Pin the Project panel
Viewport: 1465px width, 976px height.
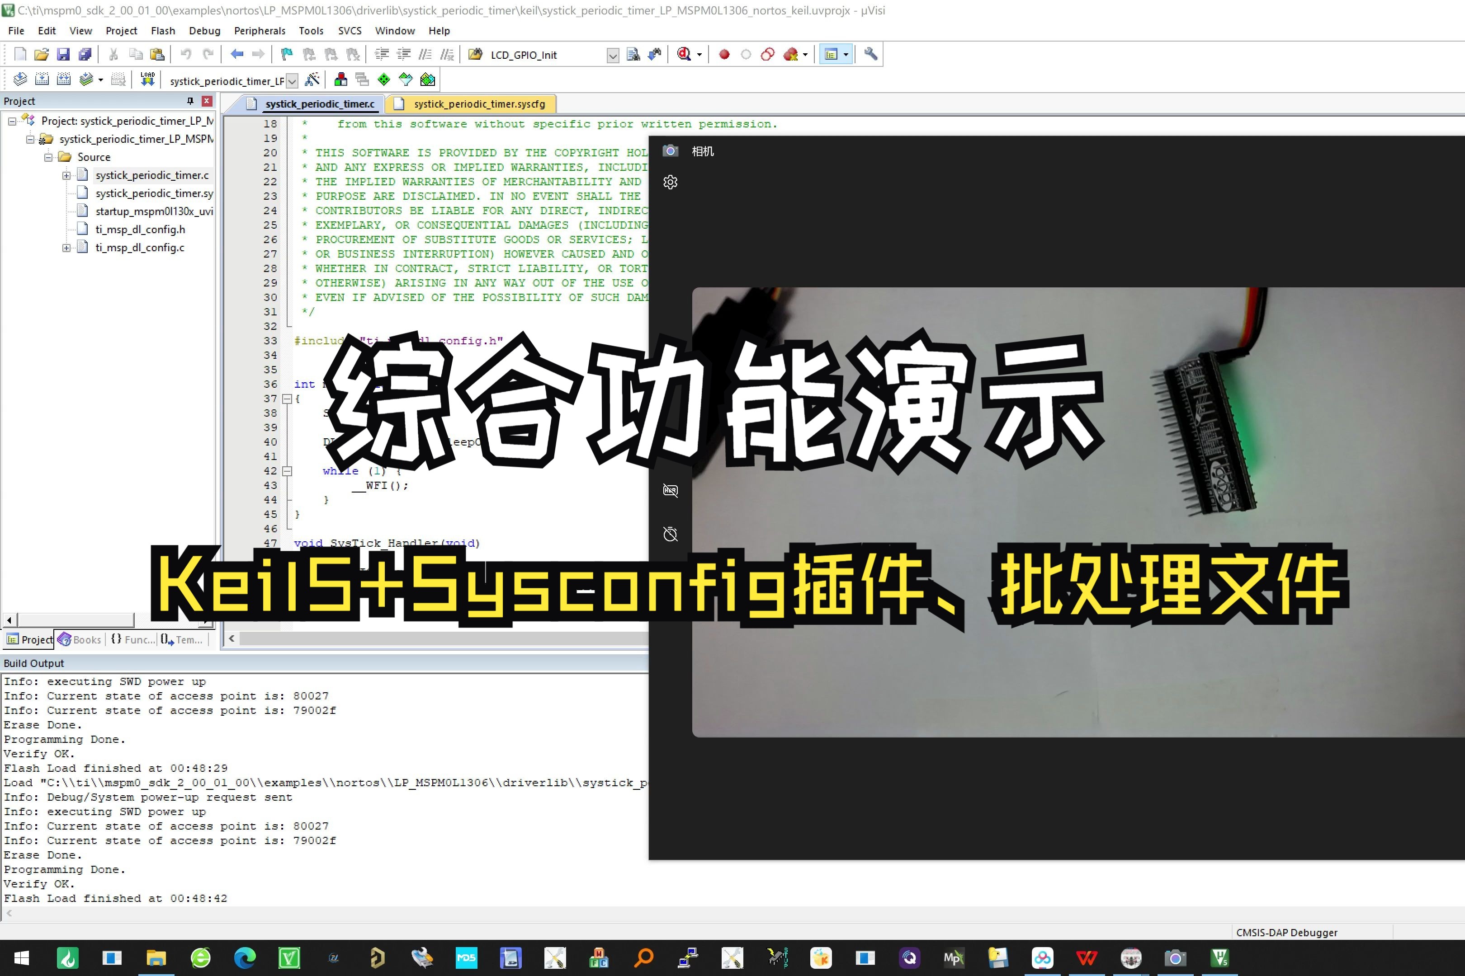[190, 101]
